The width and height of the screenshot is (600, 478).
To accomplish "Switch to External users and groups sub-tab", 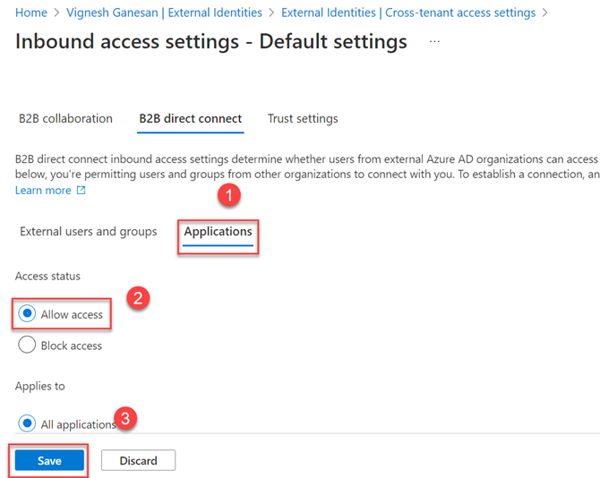I will click(88, 232).
